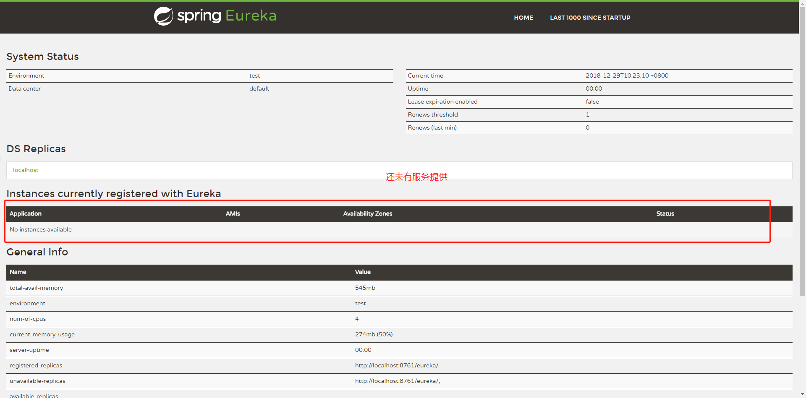Select the 545mb value
This screenshot has width=806, height=398.
[x=365, y=288]
